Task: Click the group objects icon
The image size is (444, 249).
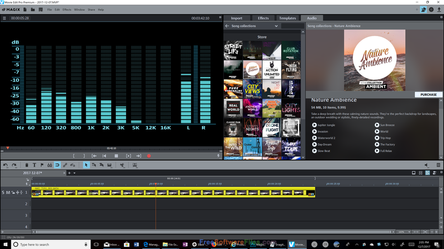Action: point(49,165)
